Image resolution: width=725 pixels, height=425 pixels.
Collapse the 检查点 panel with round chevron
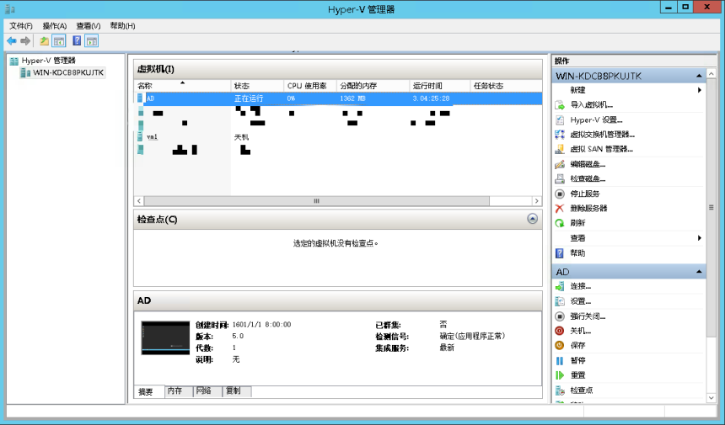tap(532, 219)
